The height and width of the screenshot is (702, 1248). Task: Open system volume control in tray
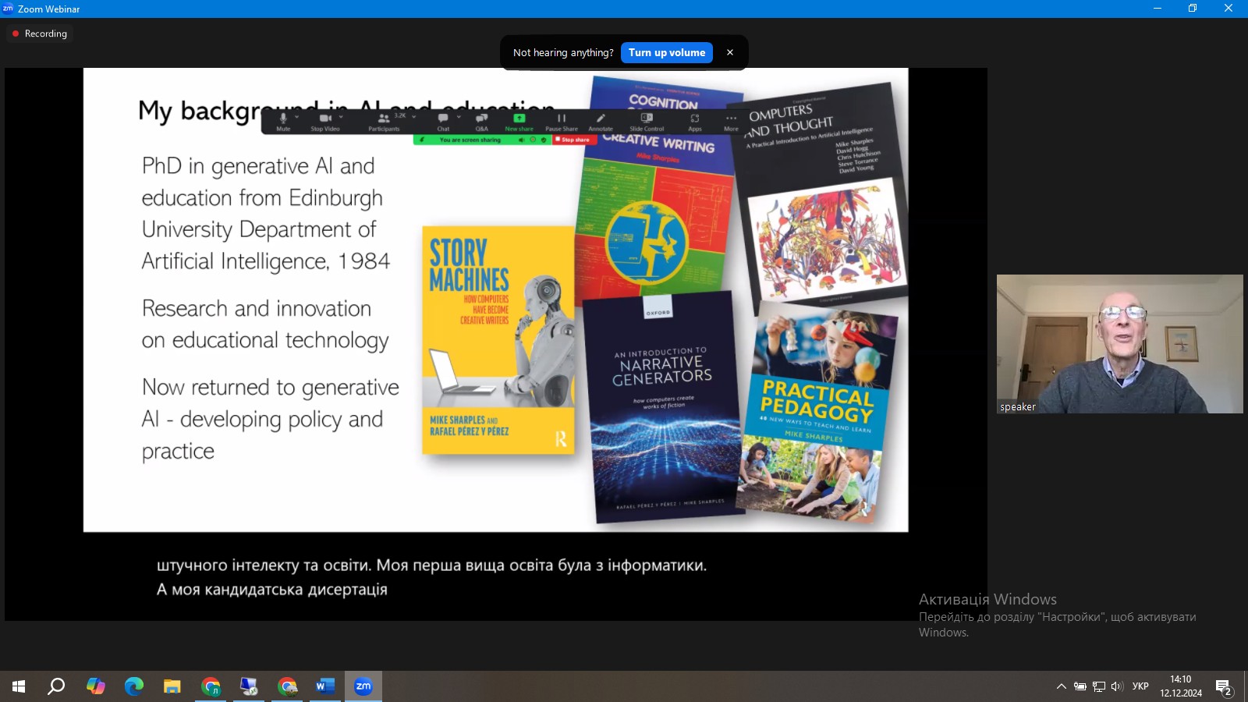tap(1117, 686)
